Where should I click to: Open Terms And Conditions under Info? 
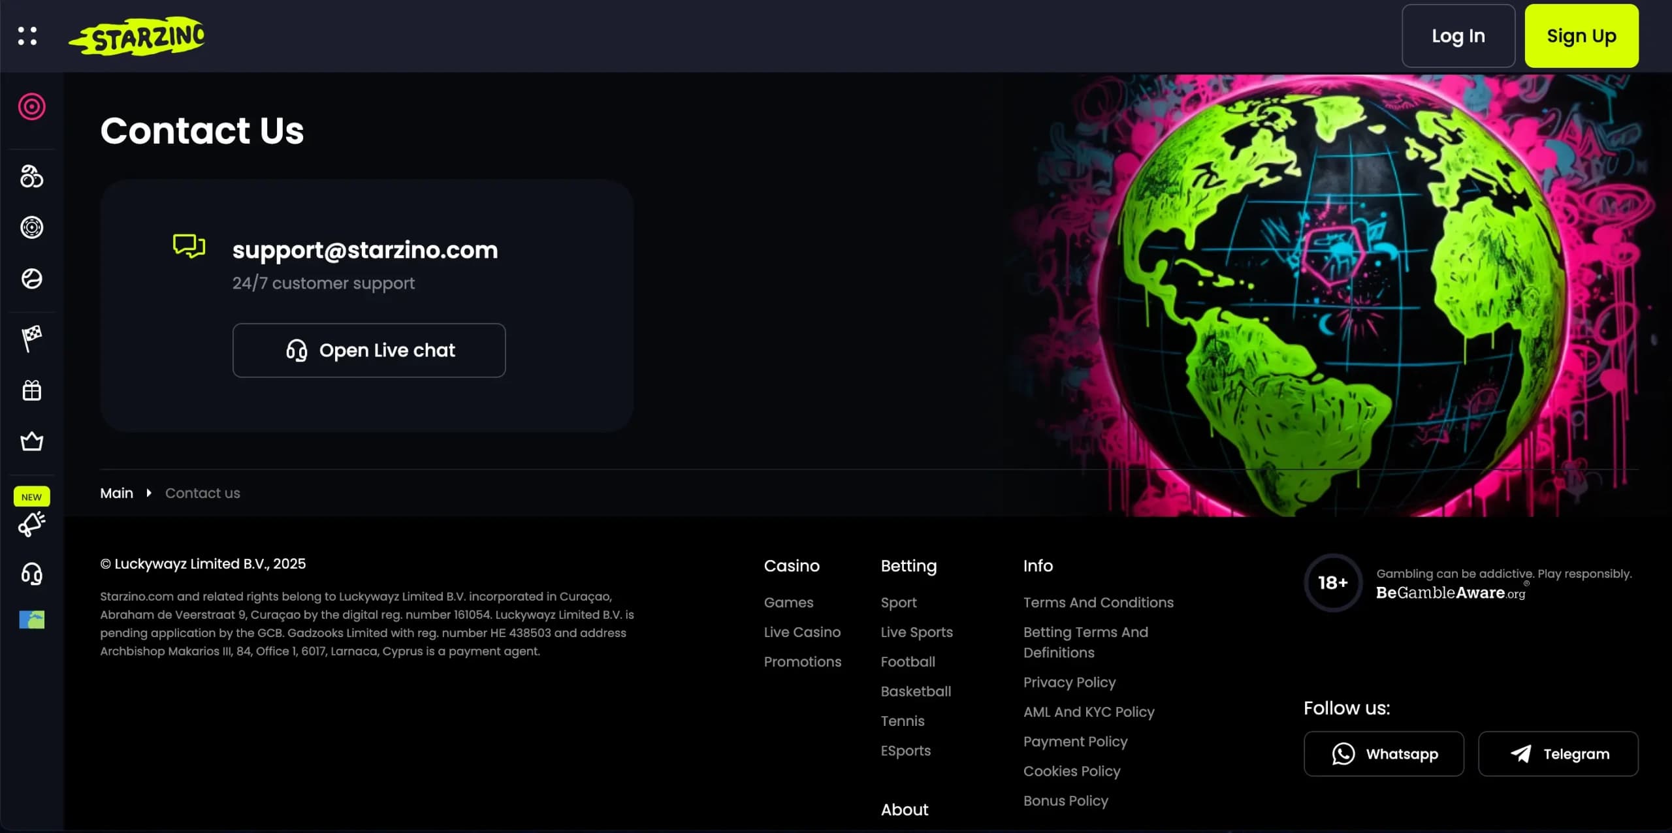[x=1098, y=602]
